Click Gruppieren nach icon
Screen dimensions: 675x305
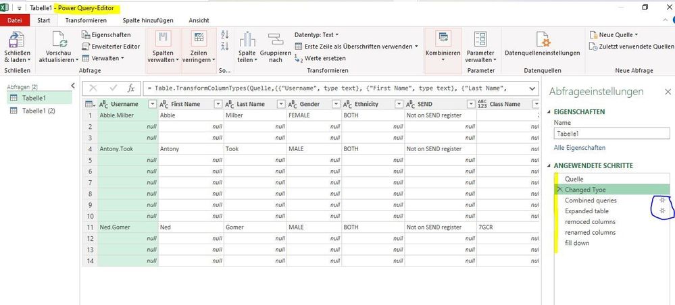tap(276, 40)
